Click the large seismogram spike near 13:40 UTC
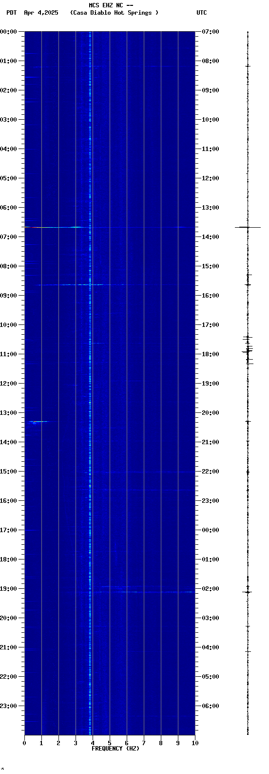This screenshot has height=774, width=269. click(x=248, y=227)
